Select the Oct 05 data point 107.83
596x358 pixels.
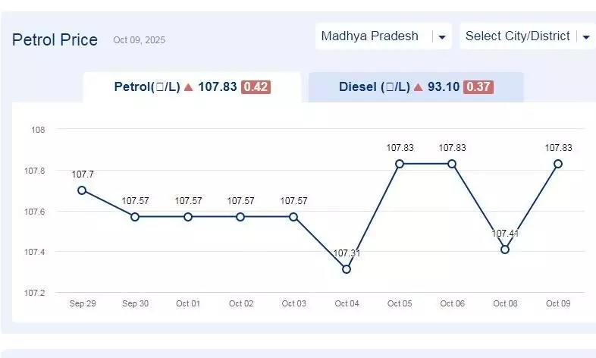[400, 164]
